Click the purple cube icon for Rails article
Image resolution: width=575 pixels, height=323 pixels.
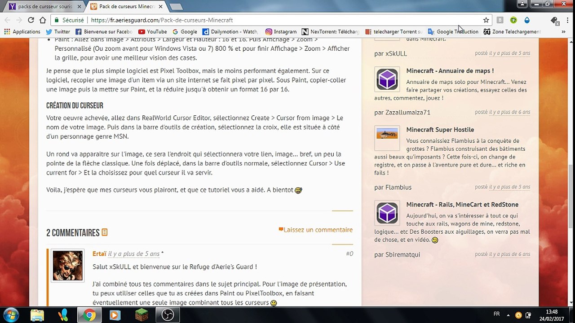(387, 213)
